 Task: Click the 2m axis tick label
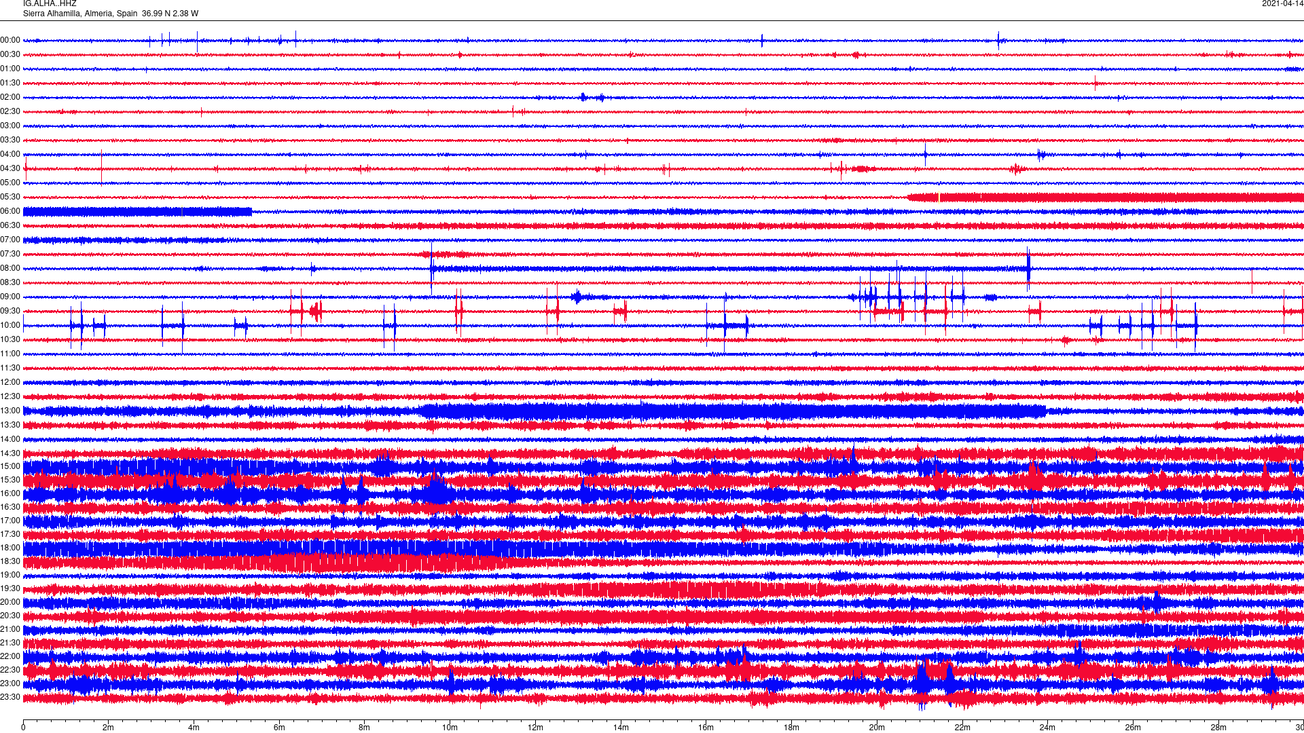(108, 728)
